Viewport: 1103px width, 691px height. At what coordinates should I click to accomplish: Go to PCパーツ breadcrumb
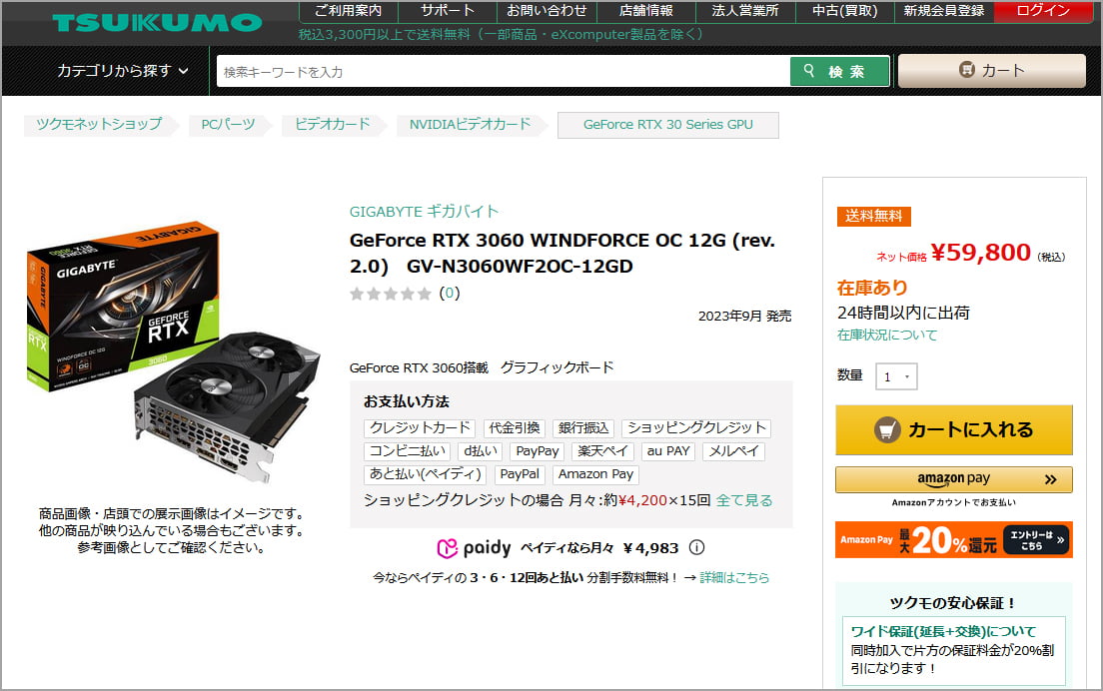(x=228, y=125)
